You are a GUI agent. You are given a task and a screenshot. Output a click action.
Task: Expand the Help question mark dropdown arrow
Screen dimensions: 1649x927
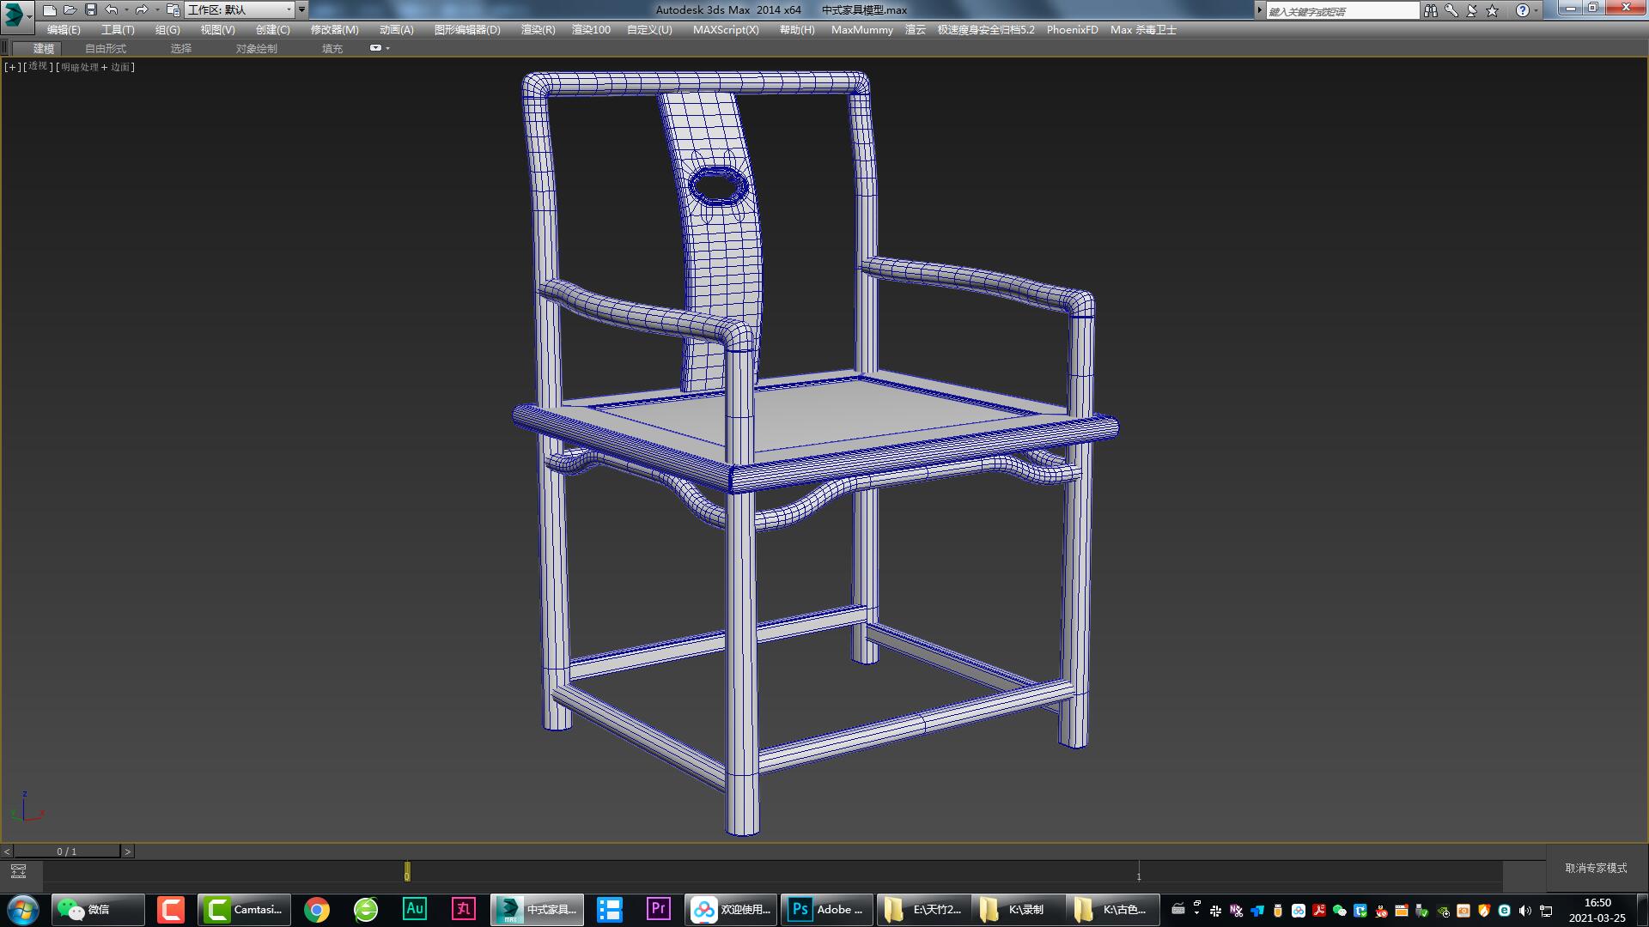1536,10
